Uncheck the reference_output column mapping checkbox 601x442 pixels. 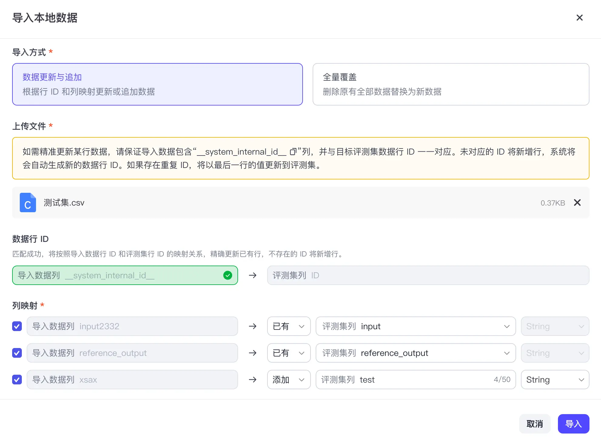(17, 353)
